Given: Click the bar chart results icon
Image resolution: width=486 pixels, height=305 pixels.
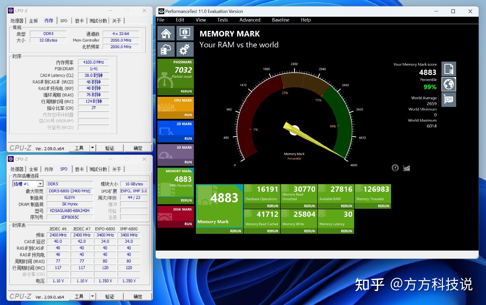Looking at the screenshot, I should tap(407, 168).
